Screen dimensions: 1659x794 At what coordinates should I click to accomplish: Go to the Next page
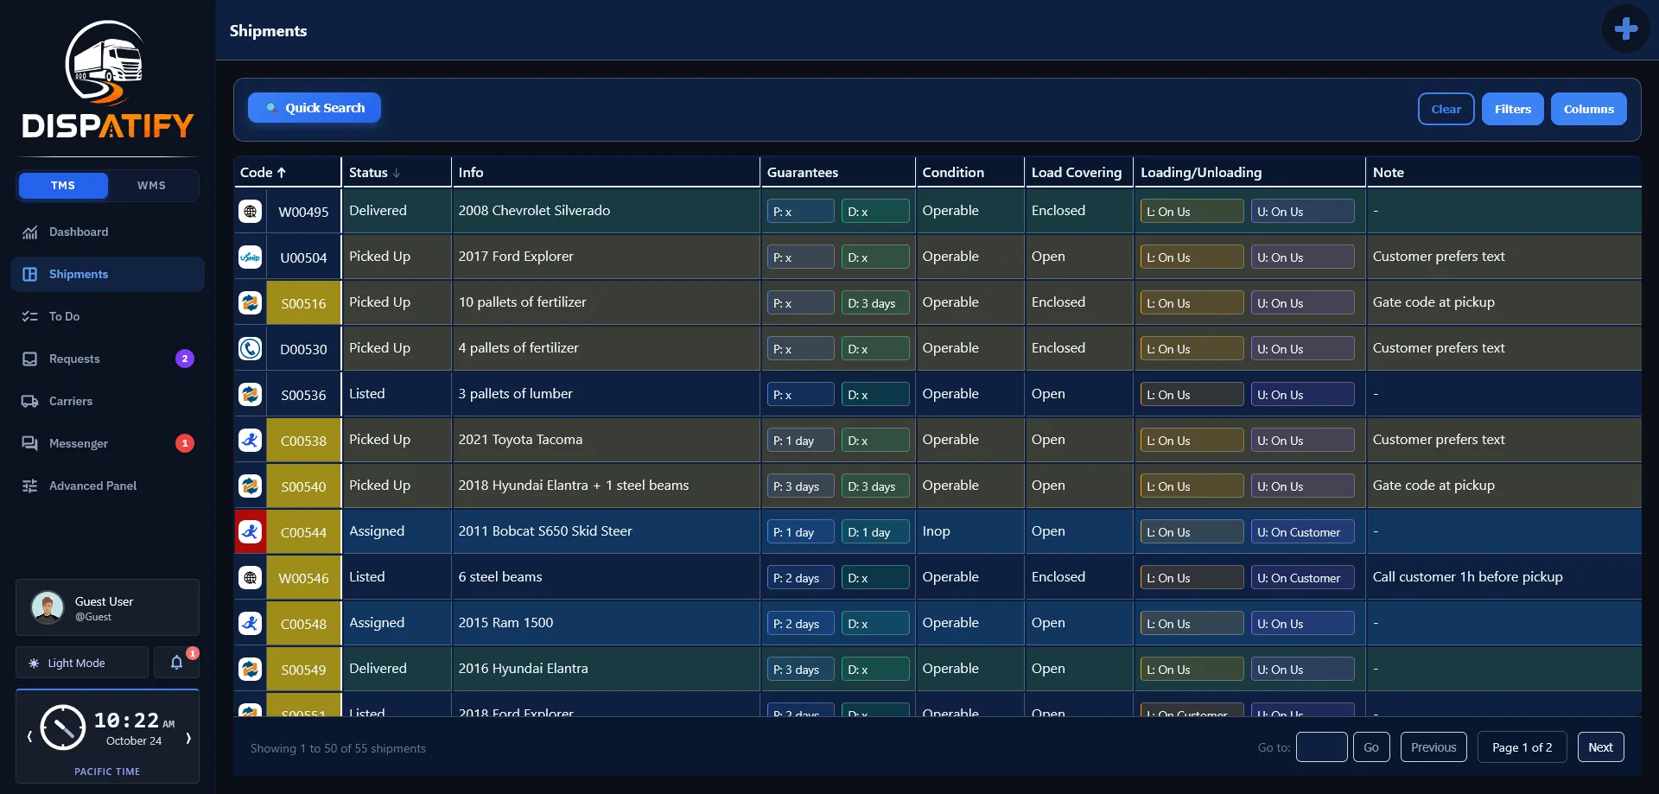pyautogui.click(x=1600, y=747)
